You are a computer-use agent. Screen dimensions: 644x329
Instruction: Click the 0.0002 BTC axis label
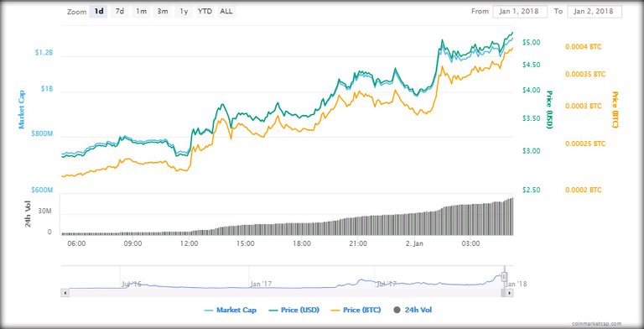pos(584,190)
